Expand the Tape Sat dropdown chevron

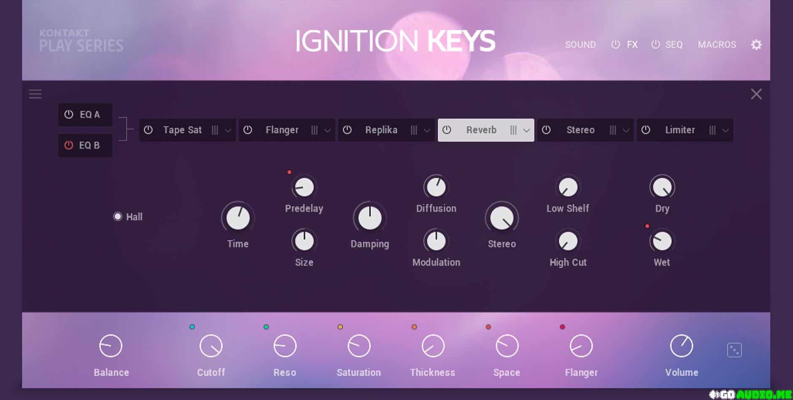coord(228,131)
